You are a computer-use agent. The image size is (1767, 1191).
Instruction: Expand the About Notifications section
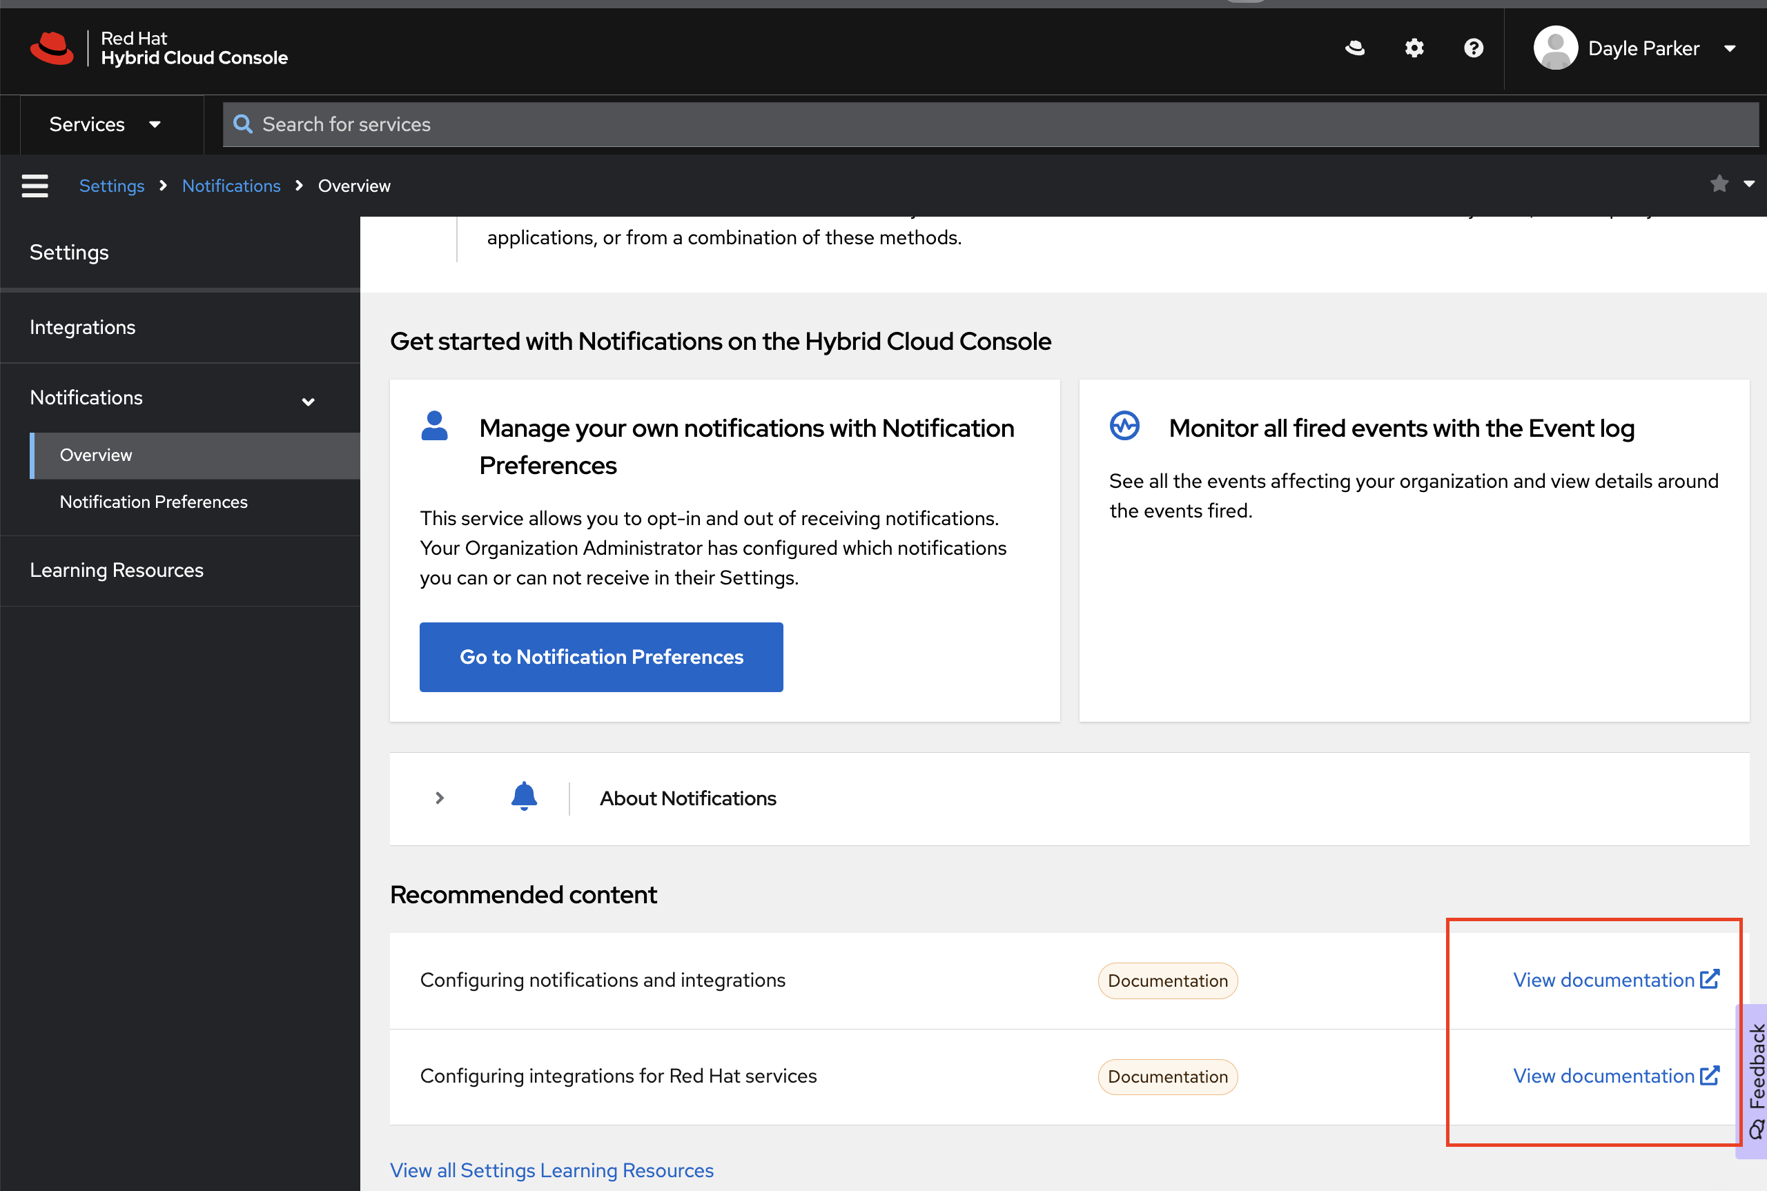pyautogui.click(x=439, y=798)
